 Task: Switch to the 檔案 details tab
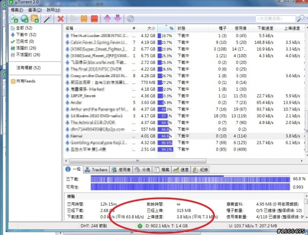point(162,170)
